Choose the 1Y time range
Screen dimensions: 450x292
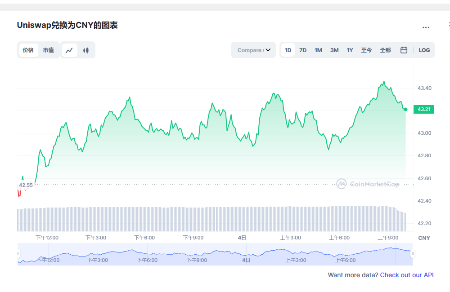[x=350, y=50]
